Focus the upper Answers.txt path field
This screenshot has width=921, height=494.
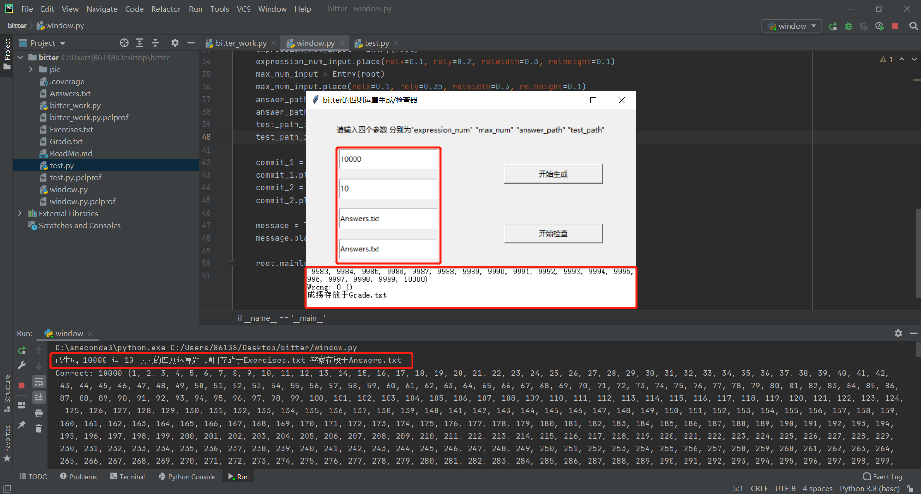tap(388, 218)
